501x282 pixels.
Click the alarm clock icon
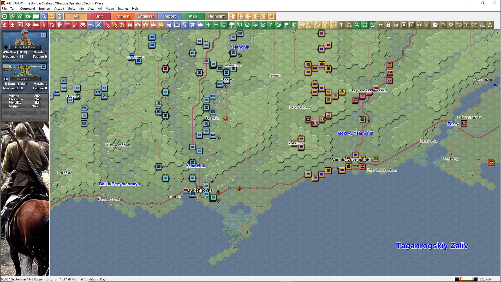[x=272, y=16]
